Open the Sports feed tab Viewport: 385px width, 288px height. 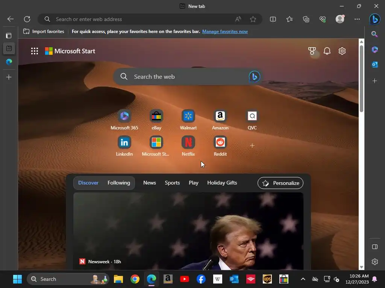(172, 183)
